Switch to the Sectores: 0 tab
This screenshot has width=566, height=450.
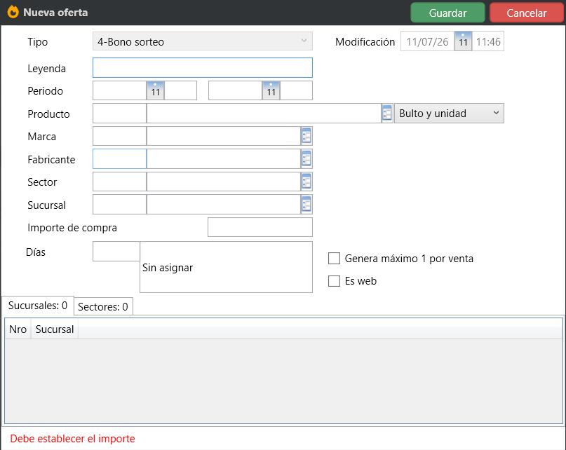pos(103,307)
